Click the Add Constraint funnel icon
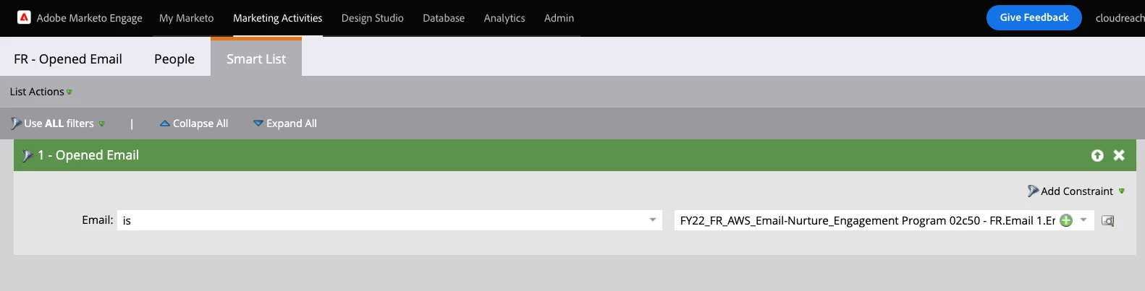Image resolution: width=1145 pixels, height=291 pixels. pyautogui.click(x=1033, y=191)
